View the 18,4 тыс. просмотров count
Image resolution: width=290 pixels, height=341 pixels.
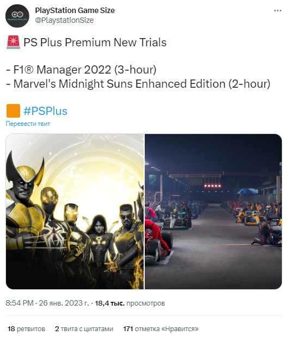click(x=130, y=303)
